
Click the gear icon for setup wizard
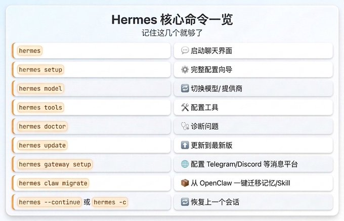(184, 70)
